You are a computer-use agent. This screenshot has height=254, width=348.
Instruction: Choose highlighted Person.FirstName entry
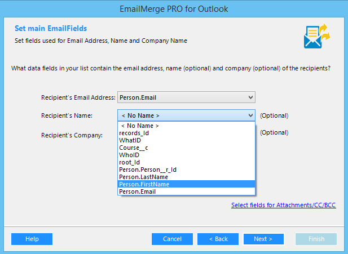[x=186, y=184]
